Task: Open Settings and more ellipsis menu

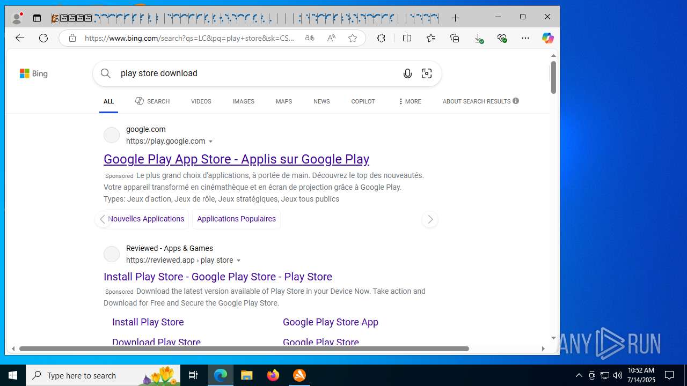Action: coord(525,38)
